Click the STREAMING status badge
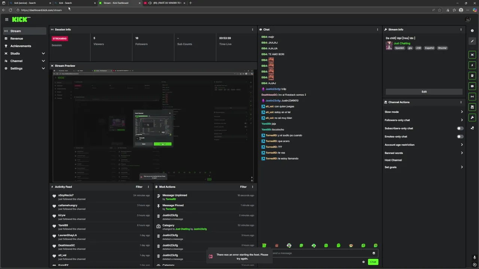This screenshot has height=269, width=479. pyautogui.click(x=60, y=38)
